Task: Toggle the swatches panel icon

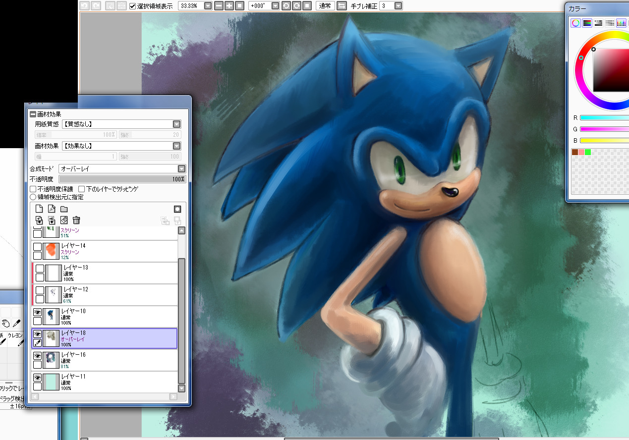Action: [621, 23]
